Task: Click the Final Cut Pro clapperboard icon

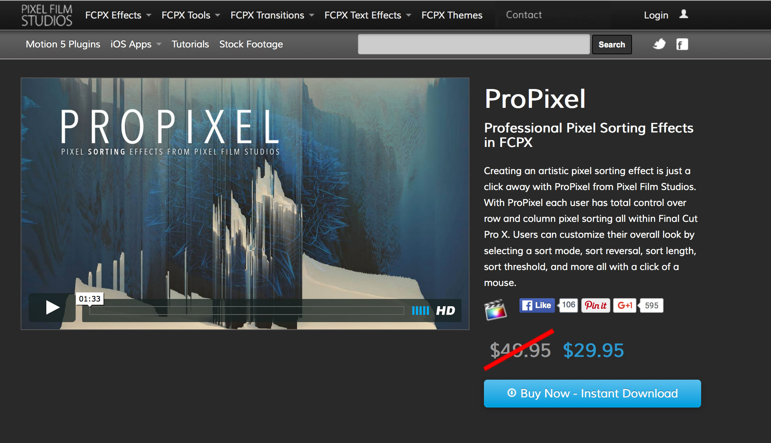Action: tap(496, 309)
